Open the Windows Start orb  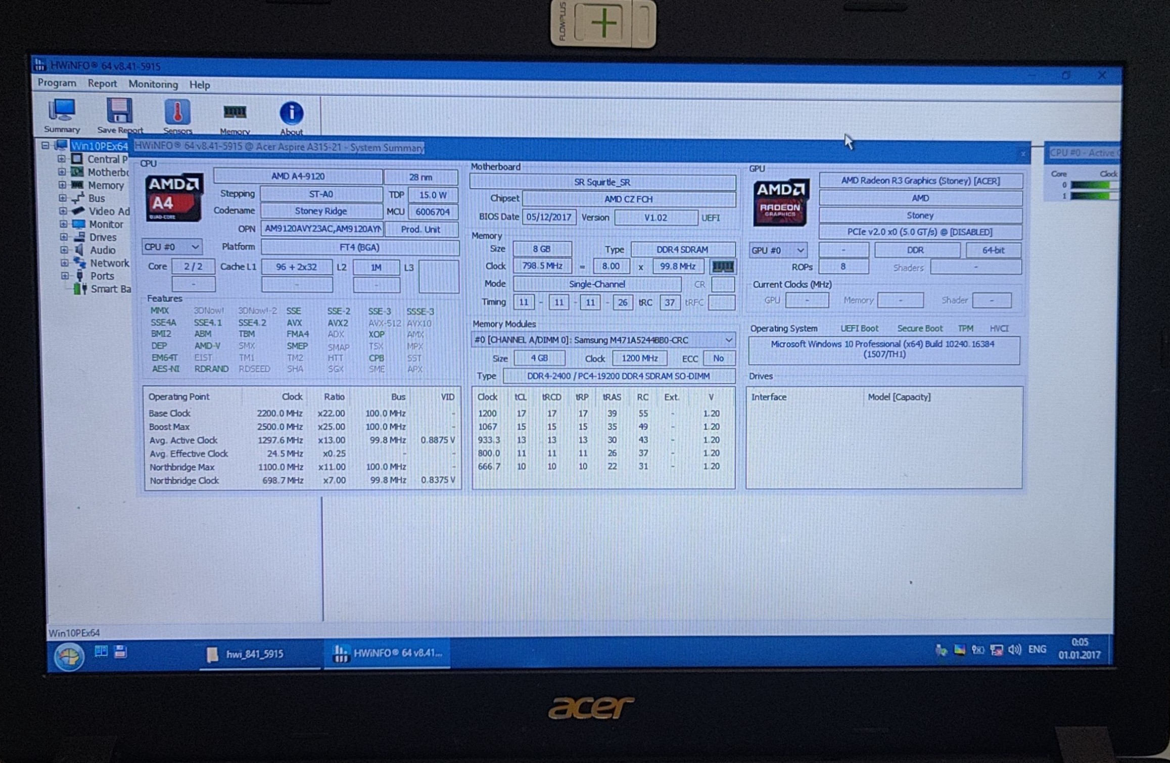pyautogui.click(x=69, y=656)
